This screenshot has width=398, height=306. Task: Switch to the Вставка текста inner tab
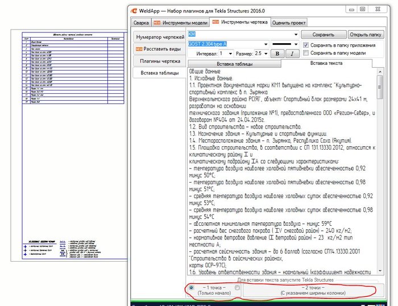pos(326,63)
